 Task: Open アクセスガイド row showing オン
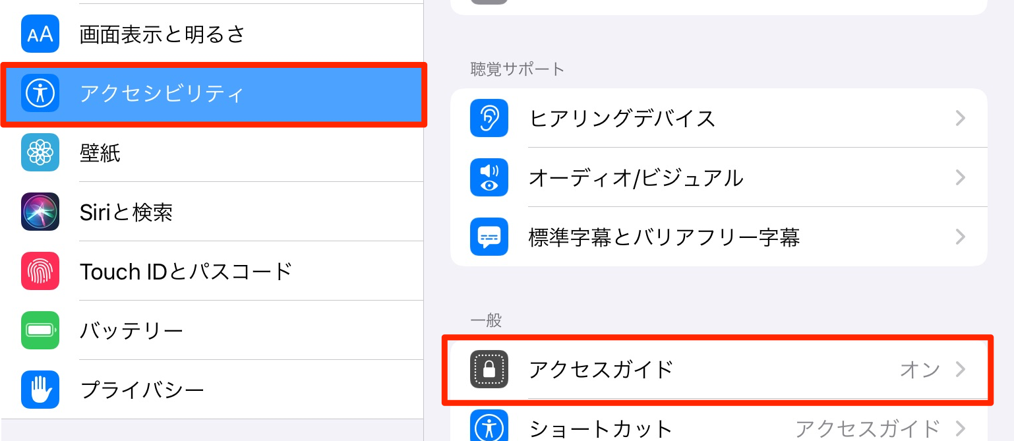click(x=719, y=369)
